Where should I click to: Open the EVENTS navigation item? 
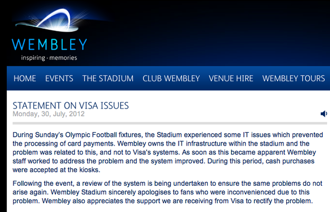pos(59,78)
